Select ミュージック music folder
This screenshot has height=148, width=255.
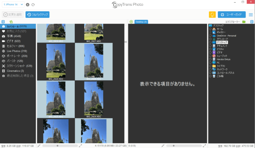pos(222,56)
